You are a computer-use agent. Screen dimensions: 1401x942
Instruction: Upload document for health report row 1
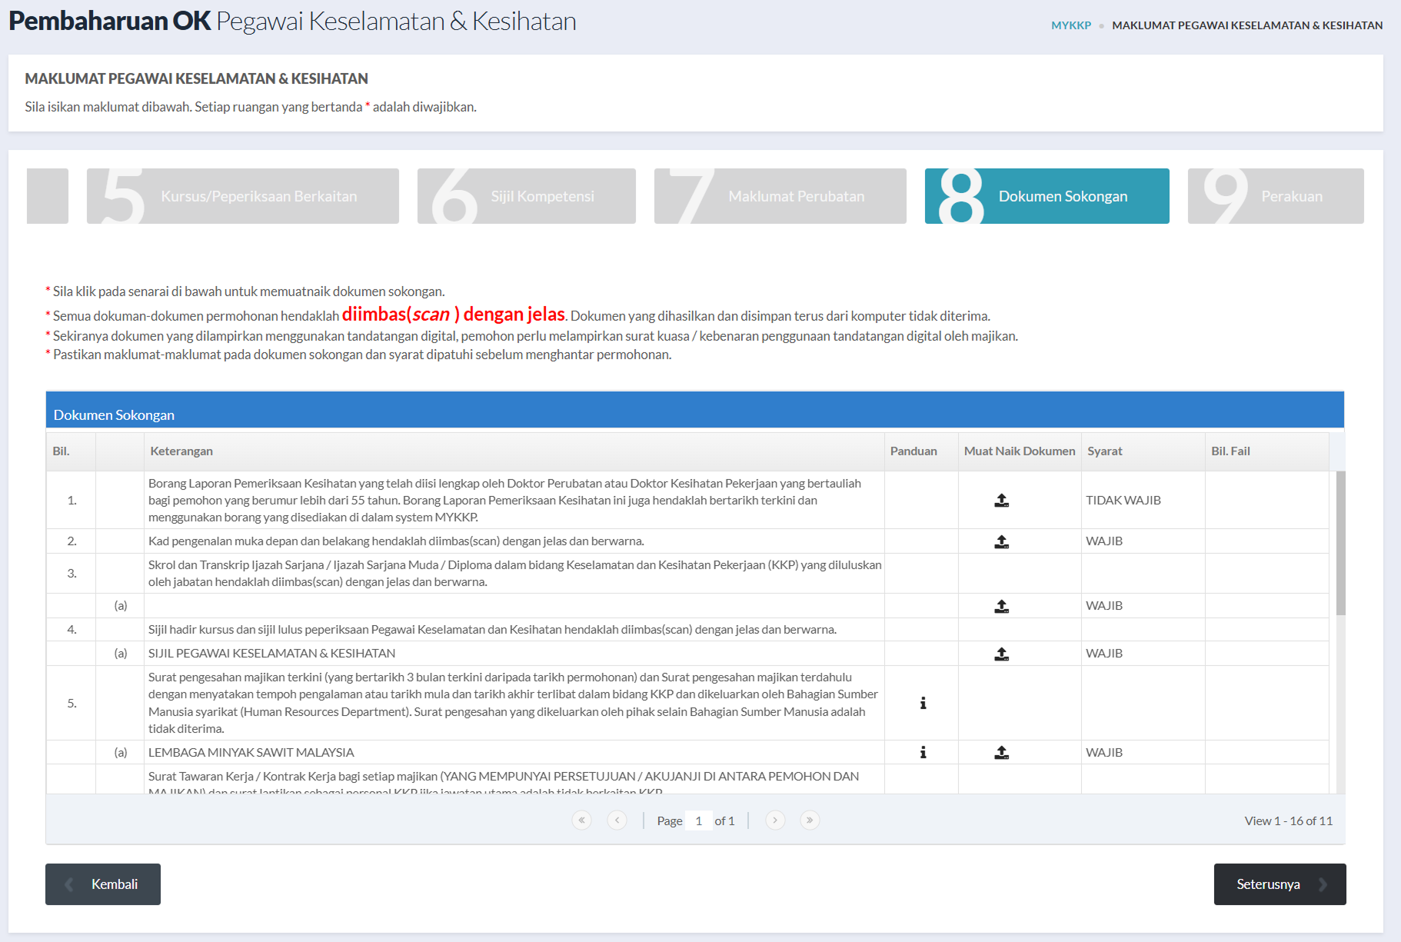coord(1001,501)
